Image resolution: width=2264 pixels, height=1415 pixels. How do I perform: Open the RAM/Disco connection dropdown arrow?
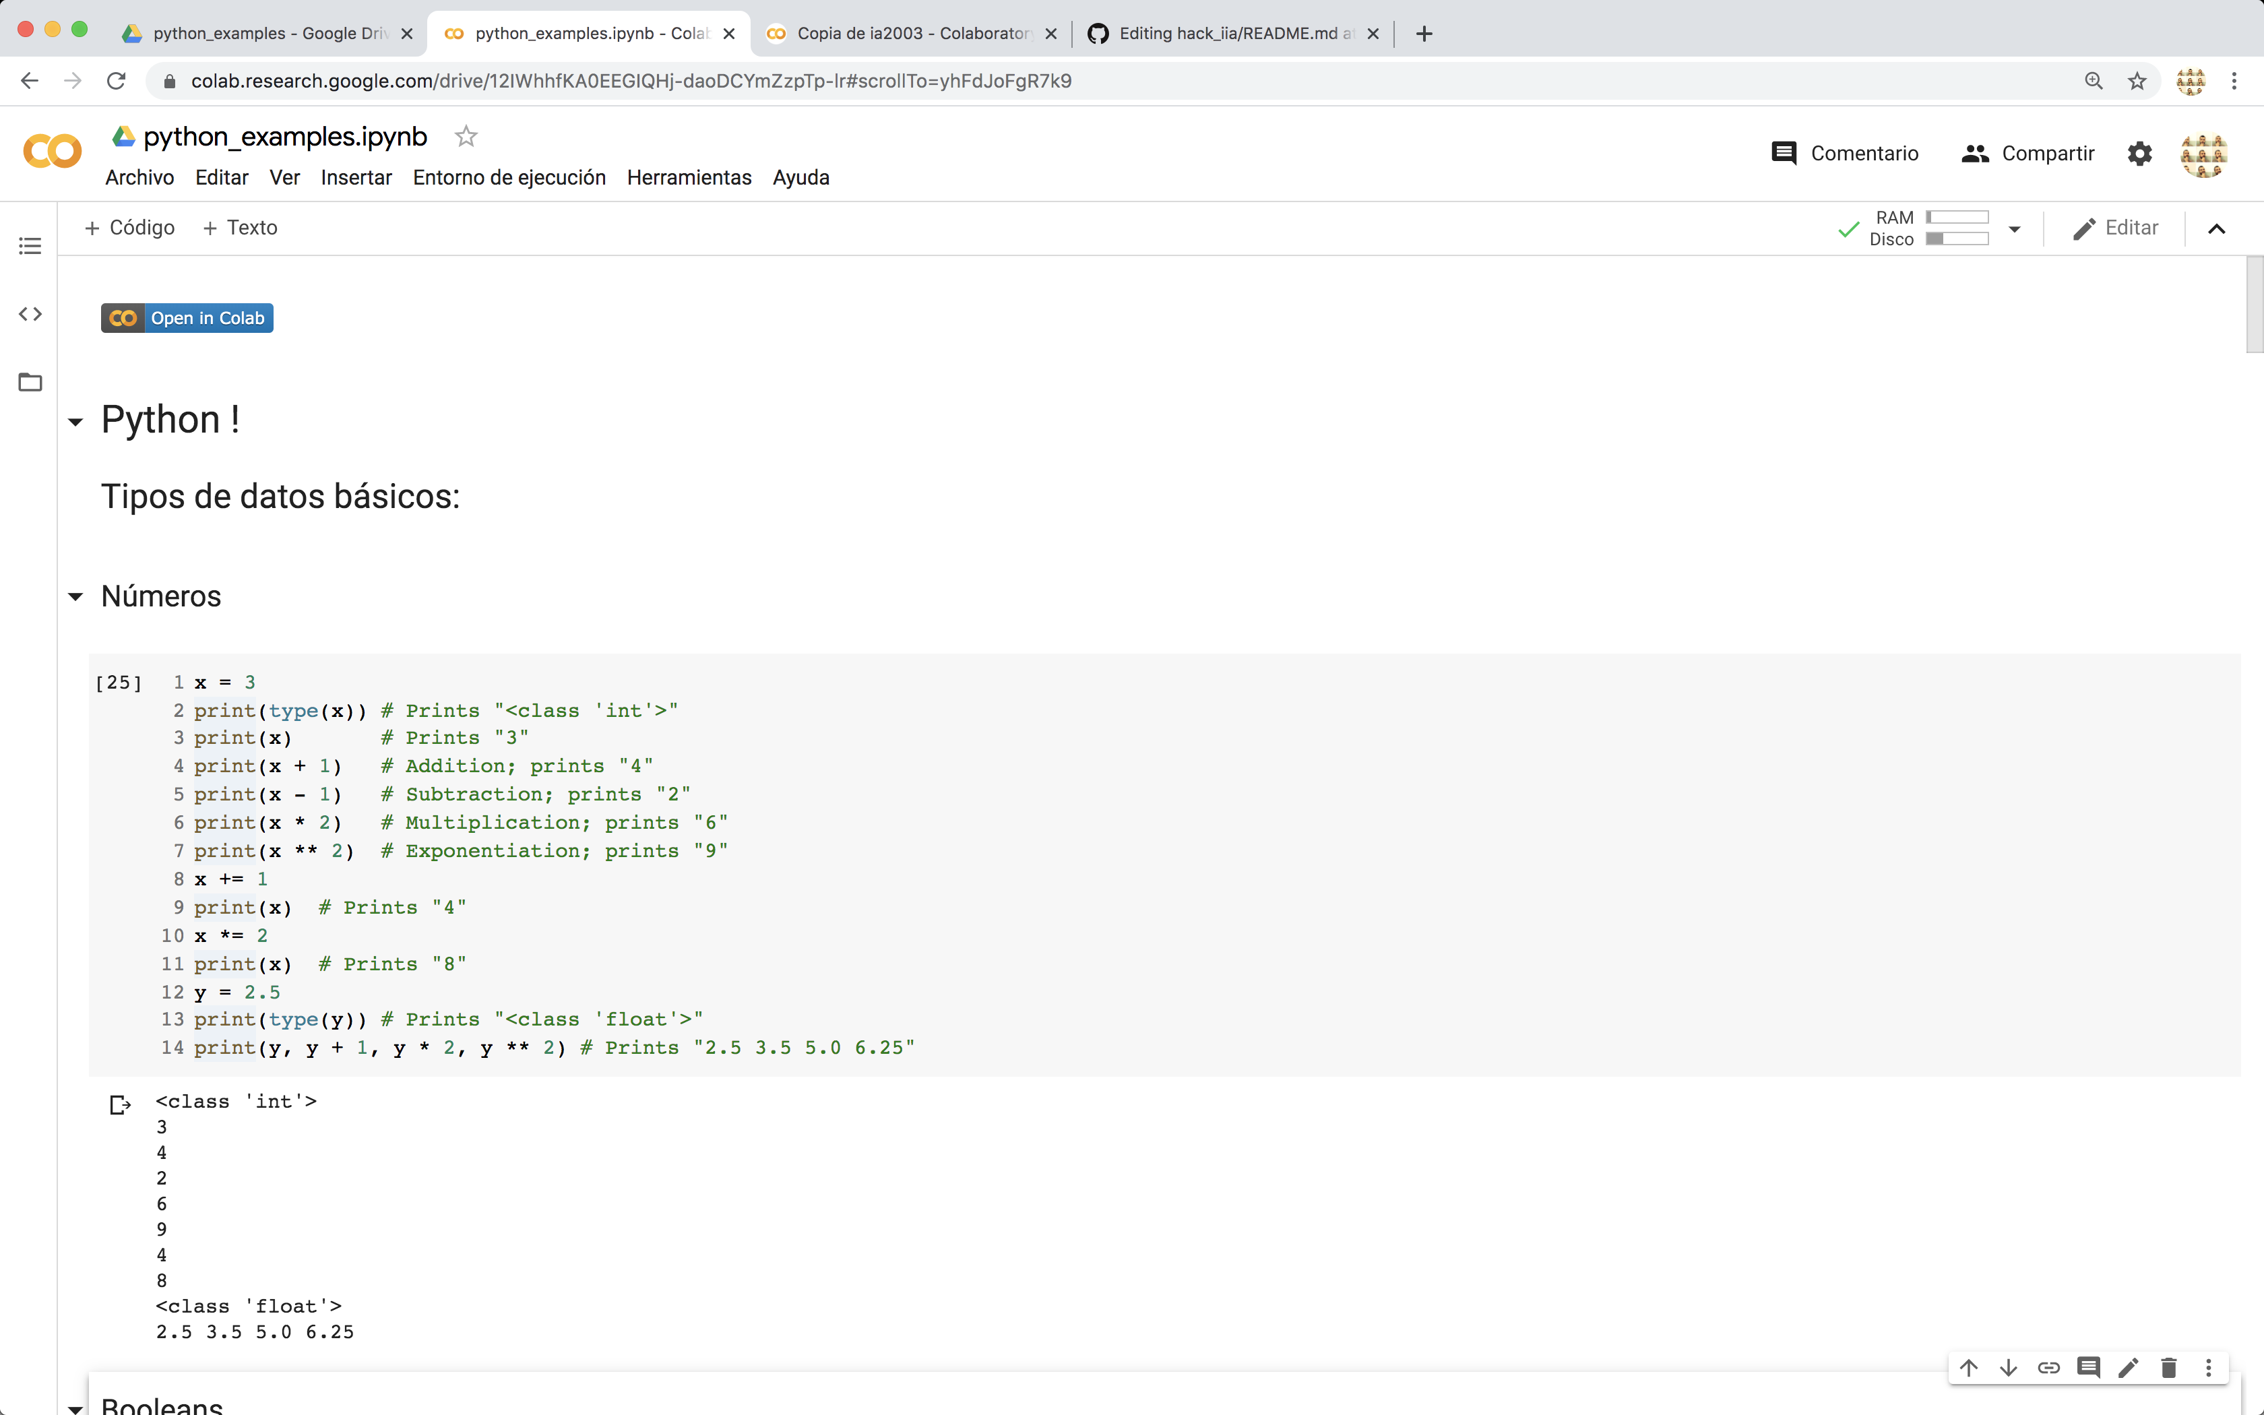coord(2014,228)
